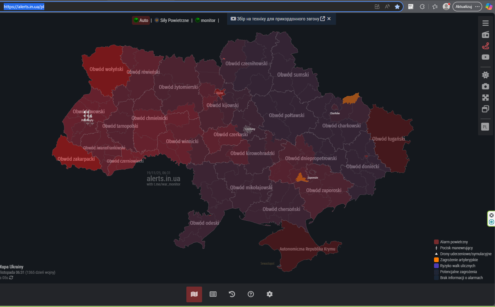This screenshot has width=495, height=307.
Task: Click the overlapping windows icon in the sidebar
Action: tap(485, 109)
